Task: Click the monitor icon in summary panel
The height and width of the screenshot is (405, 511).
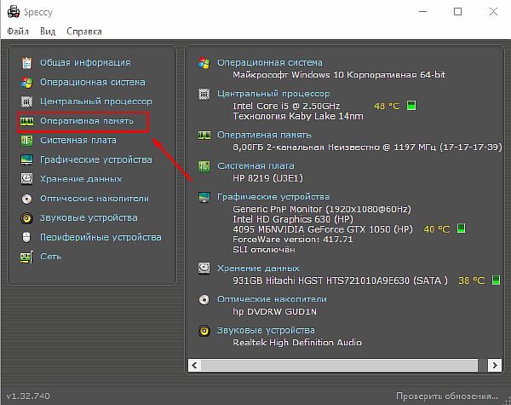Action: (204, 197)
